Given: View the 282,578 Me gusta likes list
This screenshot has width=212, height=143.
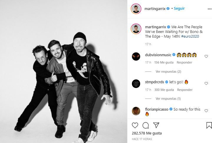Looking at the screenshot, I should point(147,133).
